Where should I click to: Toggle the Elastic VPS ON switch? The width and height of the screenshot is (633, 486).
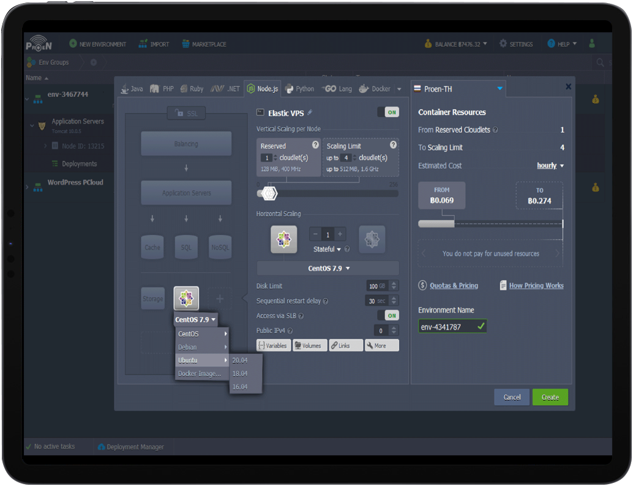388,112
